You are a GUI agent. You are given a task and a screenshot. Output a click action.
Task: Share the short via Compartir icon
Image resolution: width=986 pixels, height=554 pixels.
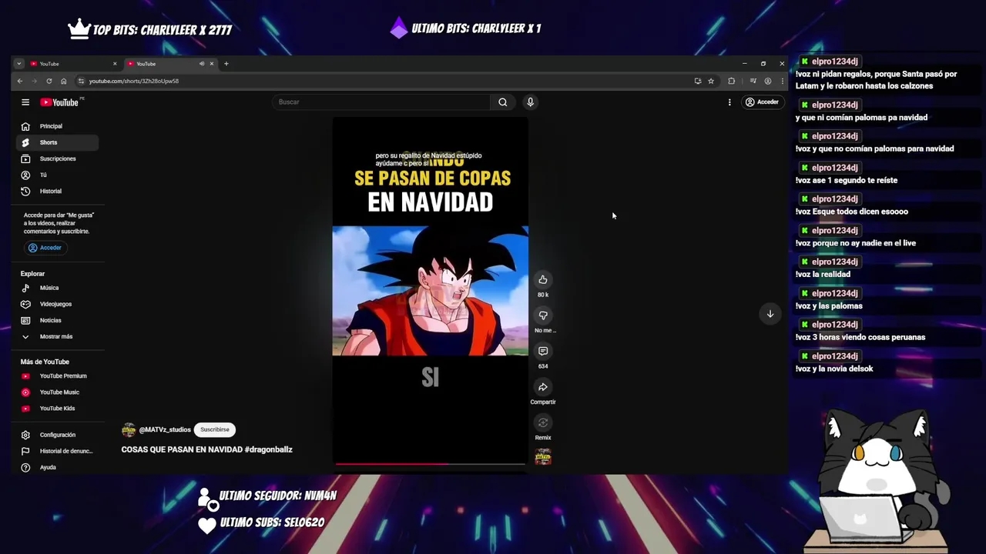tap(543, 387)
